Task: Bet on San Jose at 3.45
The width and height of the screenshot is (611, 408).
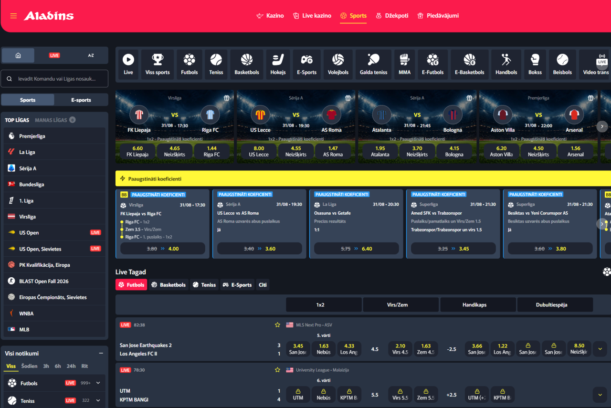Action: (x=298, y=349)
